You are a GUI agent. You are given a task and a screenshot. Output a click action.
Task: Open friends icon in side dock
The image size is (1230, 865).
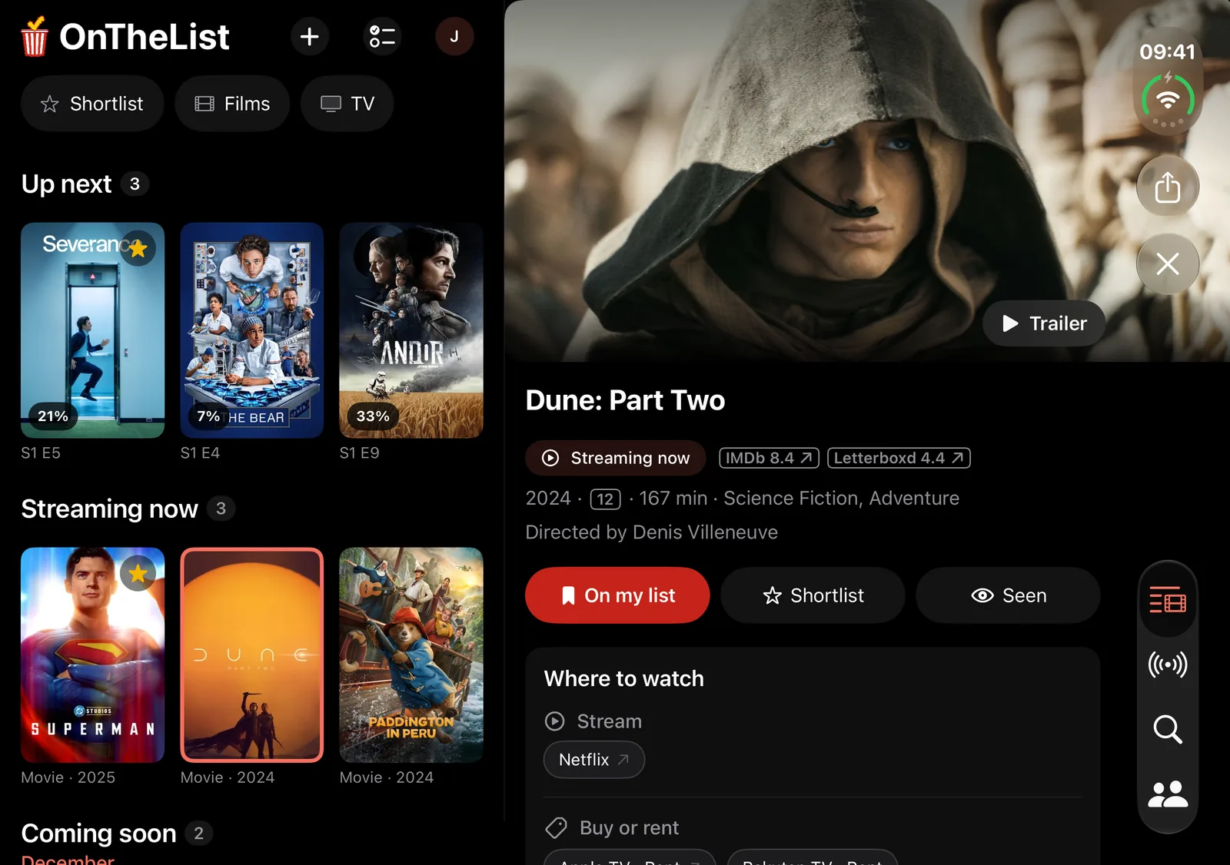pos(1168,794)
